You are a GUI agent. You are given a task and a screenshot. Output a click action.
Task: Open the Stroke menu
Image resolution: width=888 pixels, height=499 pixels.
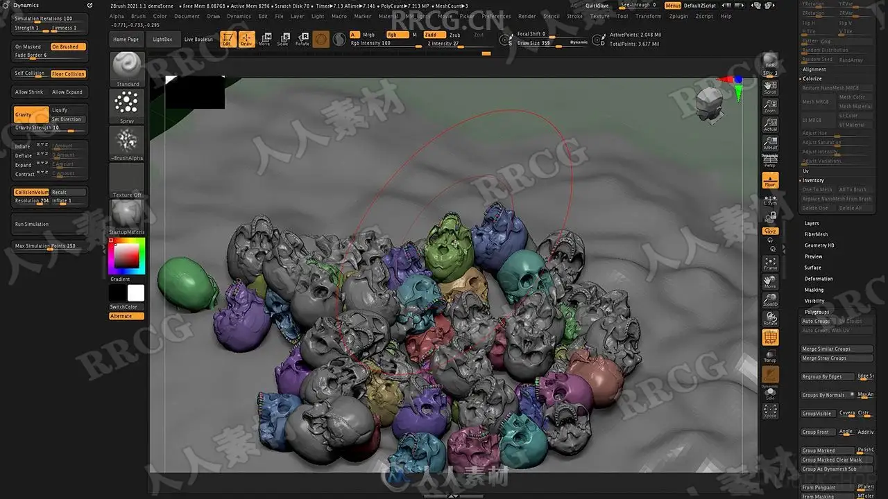point(575,16)
